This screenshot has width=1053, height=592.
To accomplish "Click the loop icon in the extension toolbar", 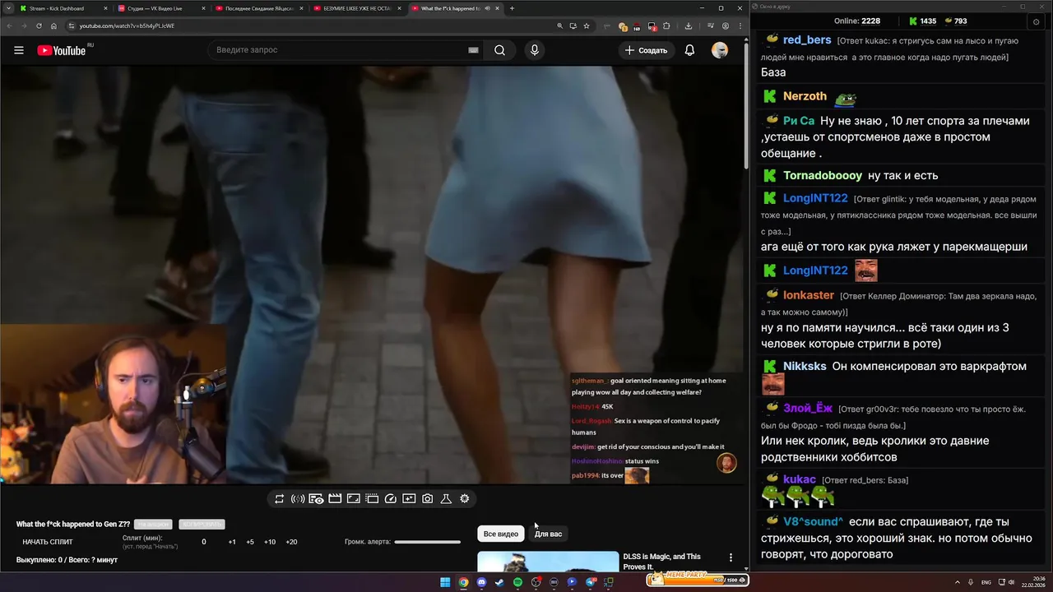I will [279, 499].
